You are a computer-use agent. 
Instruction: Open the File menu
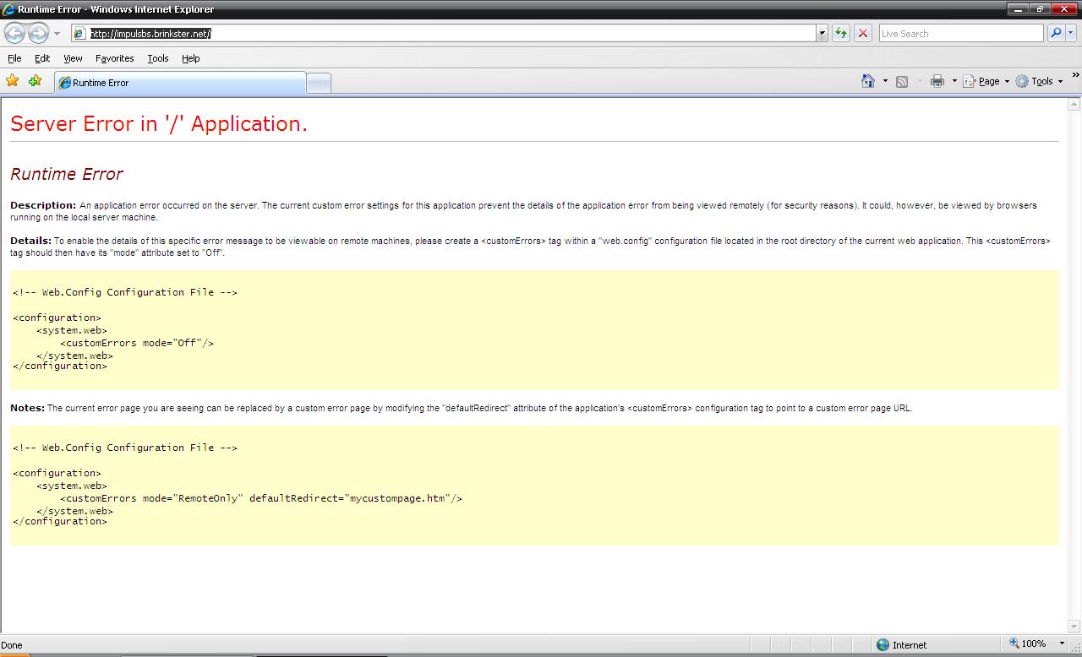pyautogui.click(x=14, y=58)
